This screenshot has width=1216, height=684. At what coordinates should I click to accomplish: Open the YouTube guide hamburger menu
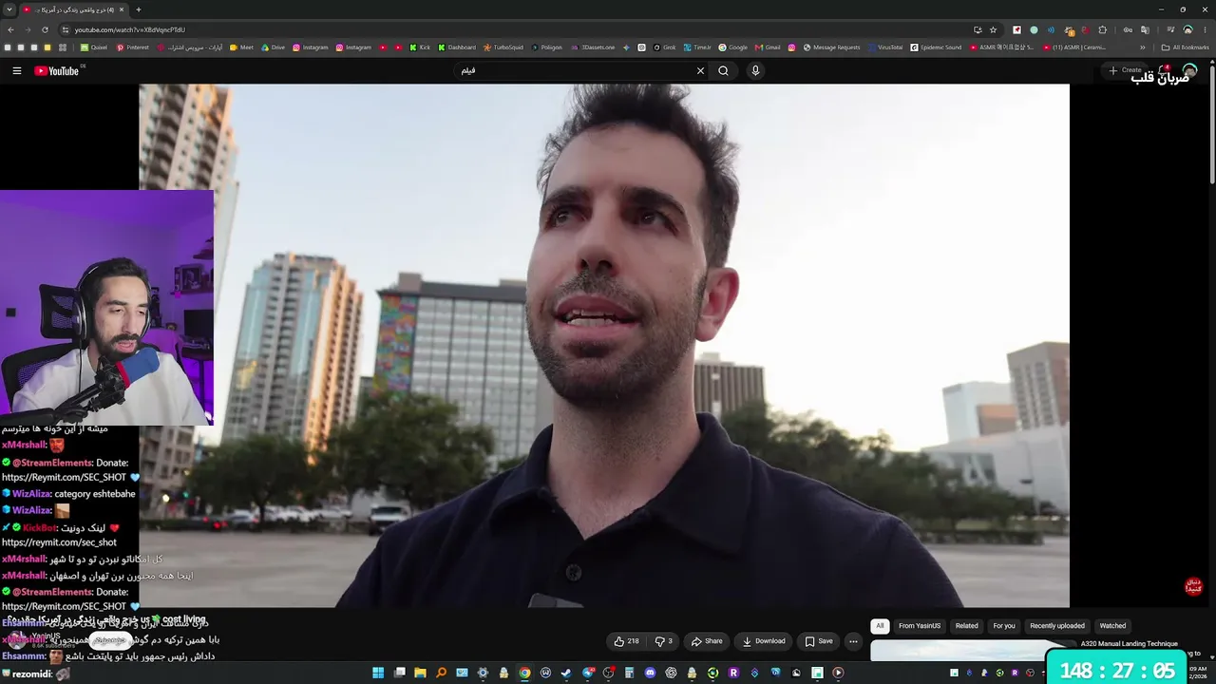coord(16,70)
